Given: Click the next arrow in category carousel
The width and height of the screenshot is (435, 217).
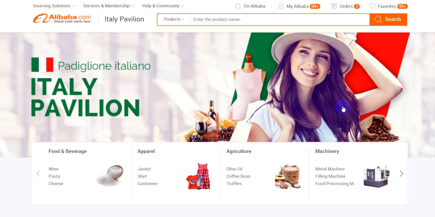Looking at the screenshot, I should click(x=401, y=174).
